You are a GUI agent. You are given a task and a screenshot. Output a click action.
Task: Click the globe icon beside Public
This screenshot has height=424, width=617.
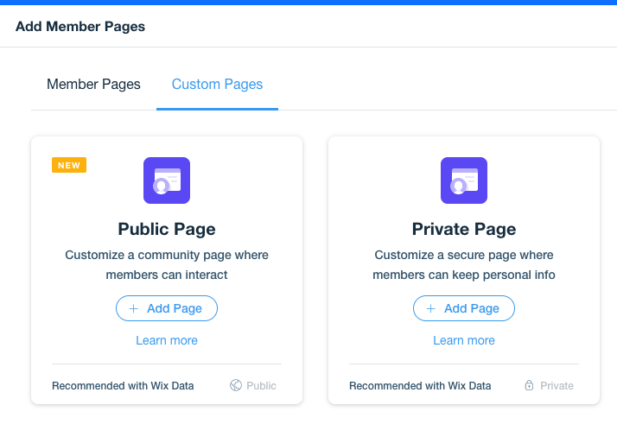pyautogui.click(x=236, y=385)
